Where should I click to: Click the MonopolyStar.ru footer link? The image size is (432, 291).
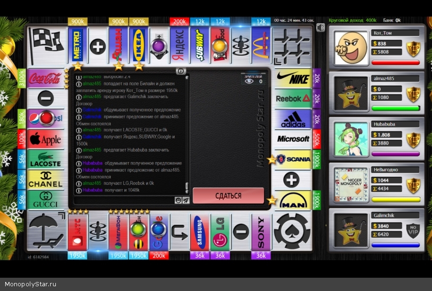pos(30,284)
